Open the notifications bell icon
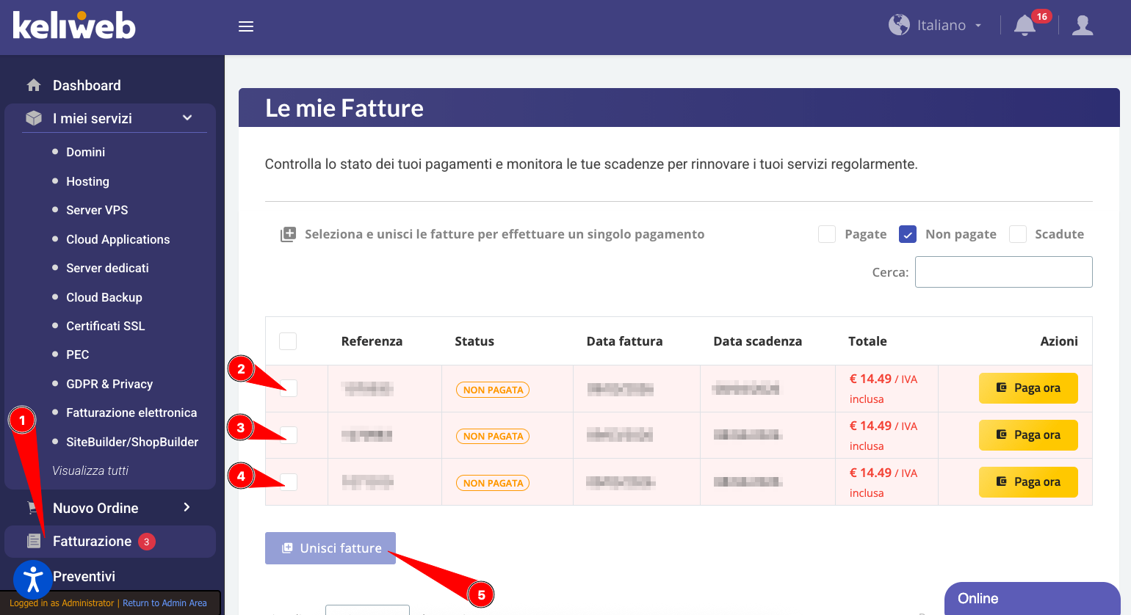Screen dimensions: 1131x615 tap(1025, 26)
